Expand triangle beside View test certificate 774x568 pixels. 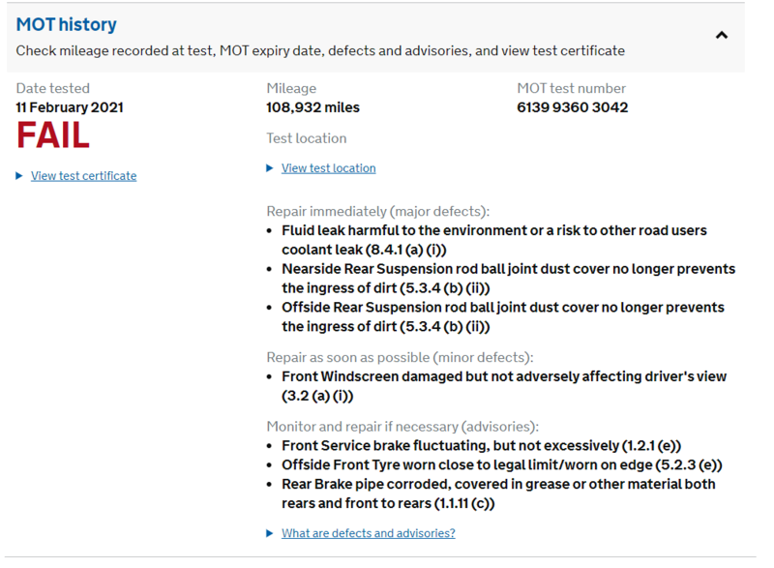19,176
